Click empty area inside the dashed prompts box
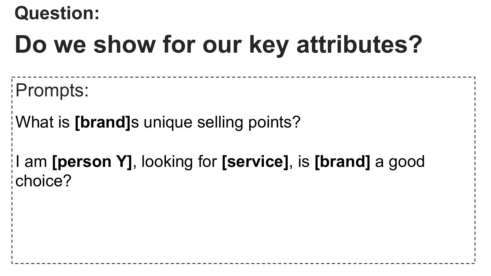The width and height of the screenshot is (491, 276). (243, 225)
